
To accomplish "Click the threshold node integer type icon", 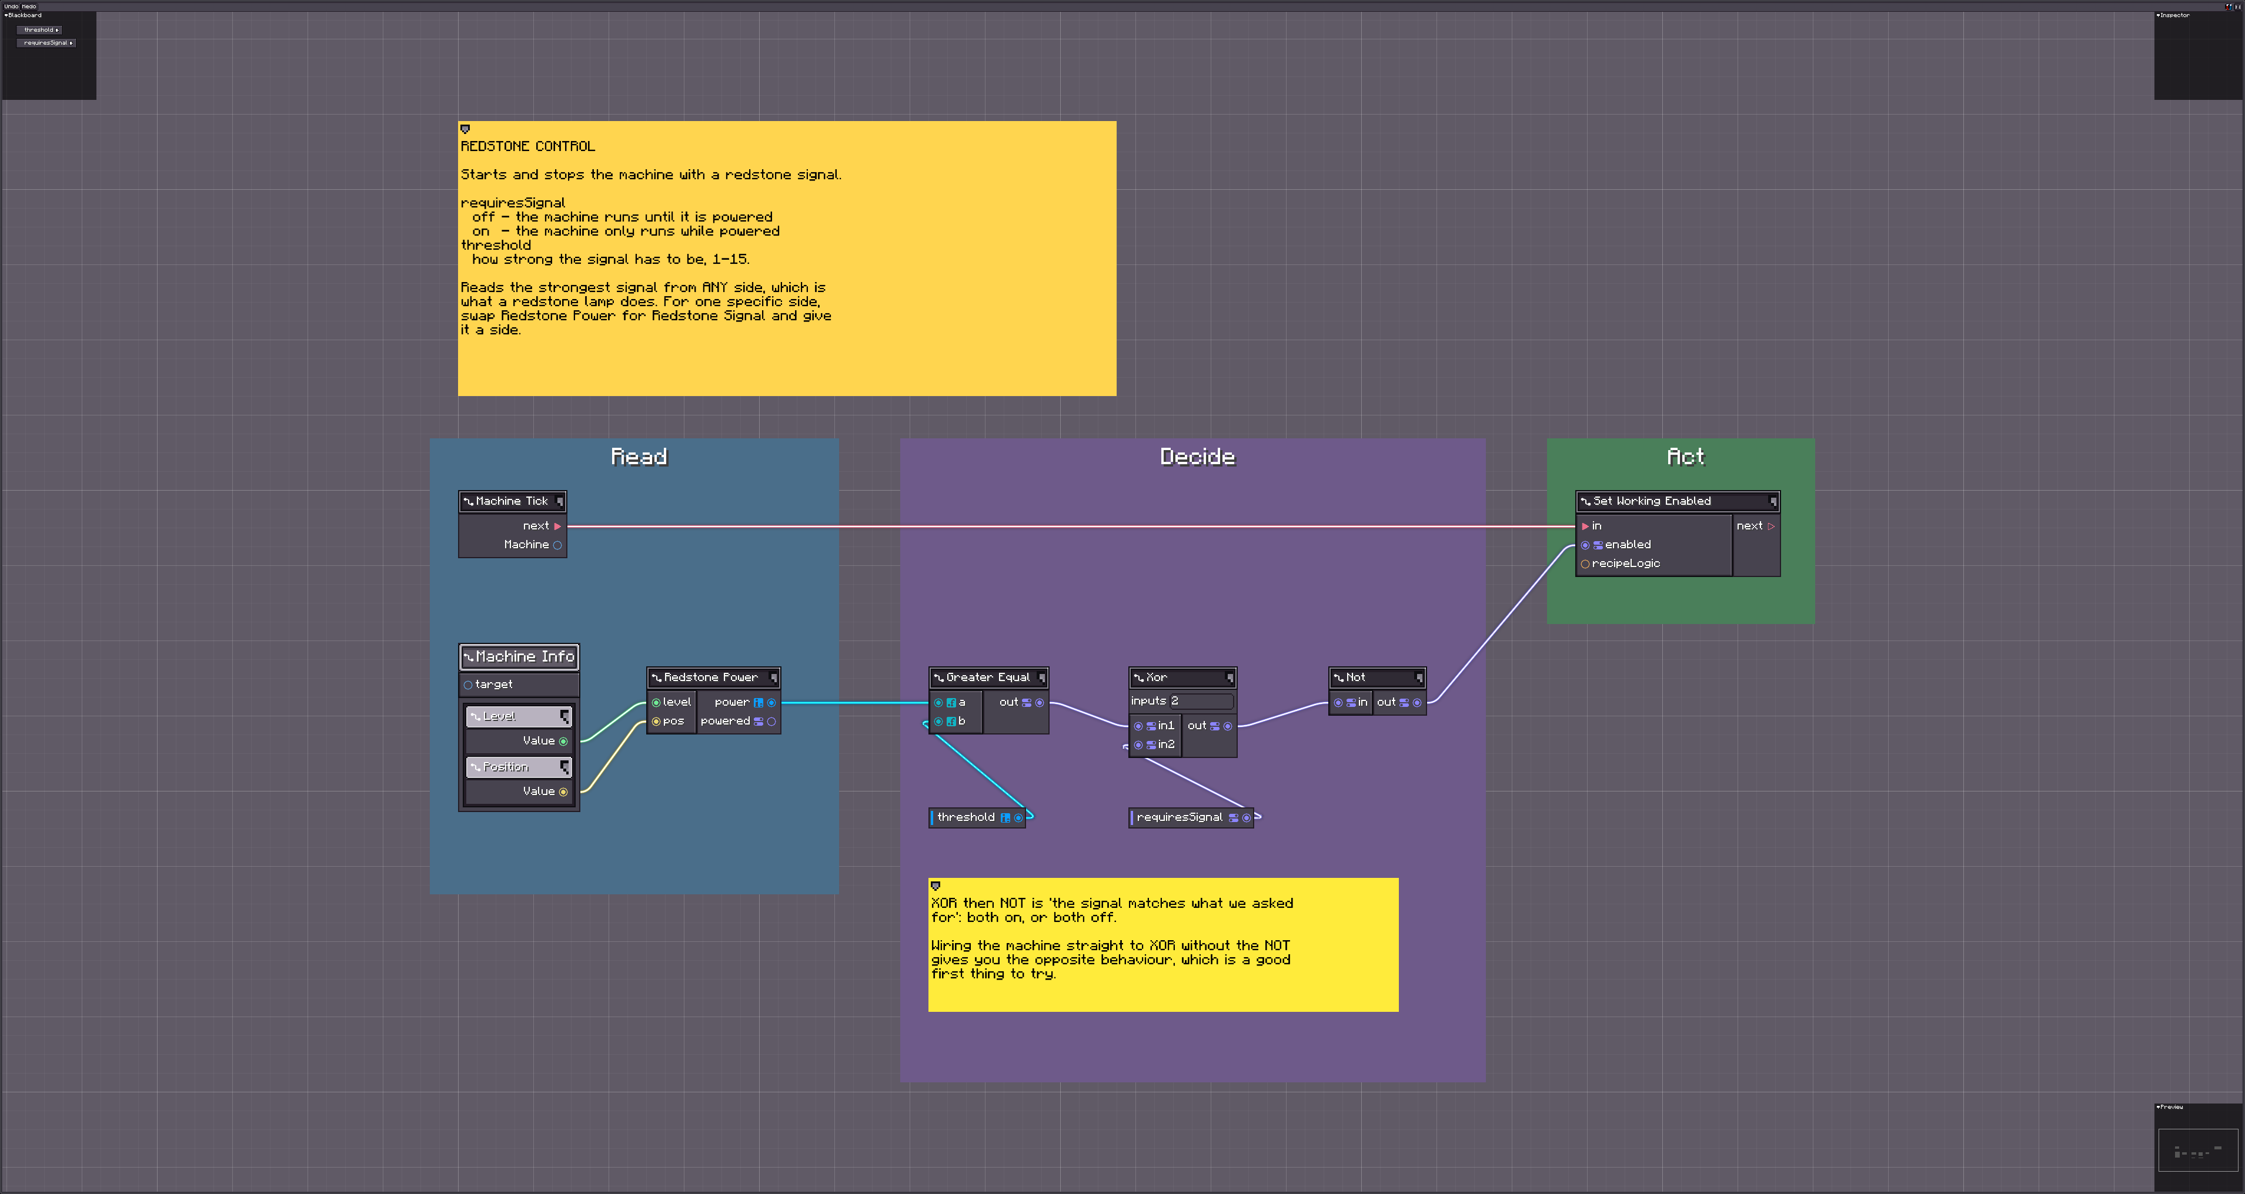I will [1005, 818].
